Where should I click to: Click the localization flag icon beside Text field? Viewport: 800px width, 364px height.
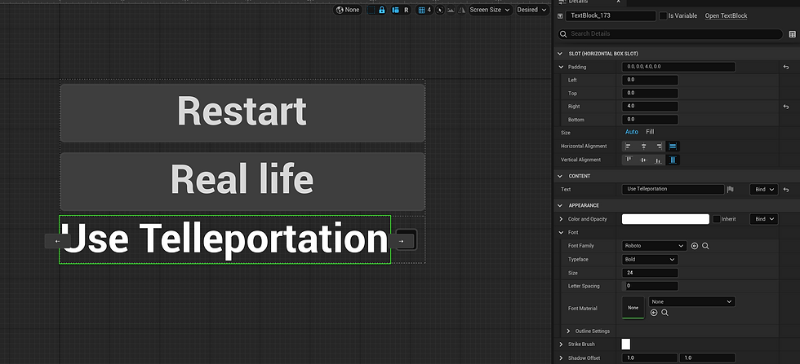tap(730, 190)
